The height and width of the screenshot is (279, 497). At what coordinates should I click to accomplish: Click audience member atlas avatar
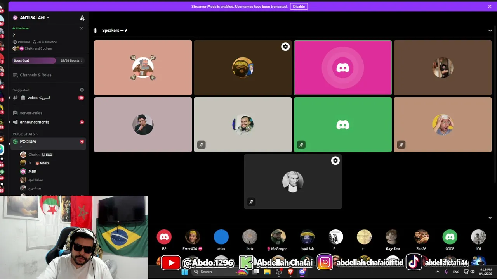[221, 237]
